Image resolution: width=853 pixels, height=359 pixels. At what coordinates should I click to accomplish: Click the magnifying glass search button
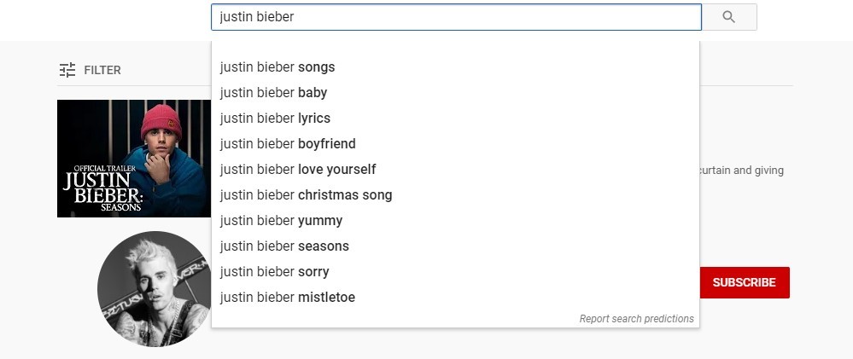tap(729, 17)
